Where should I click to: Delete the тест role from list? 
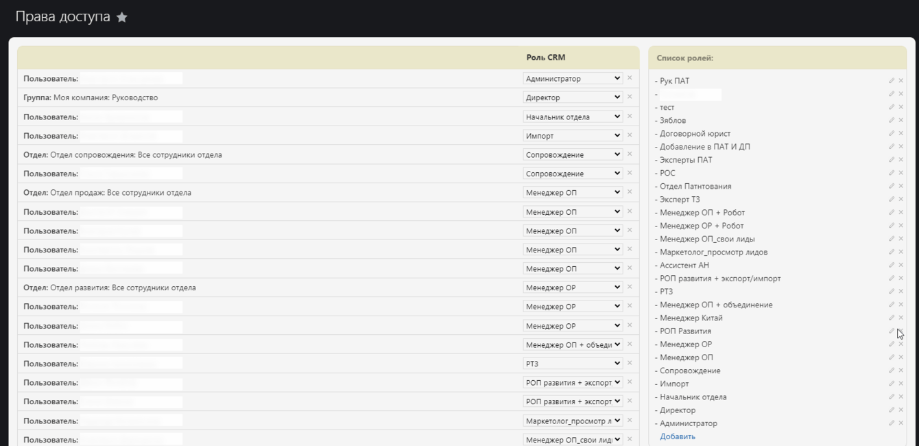click(x=901, y=107)
